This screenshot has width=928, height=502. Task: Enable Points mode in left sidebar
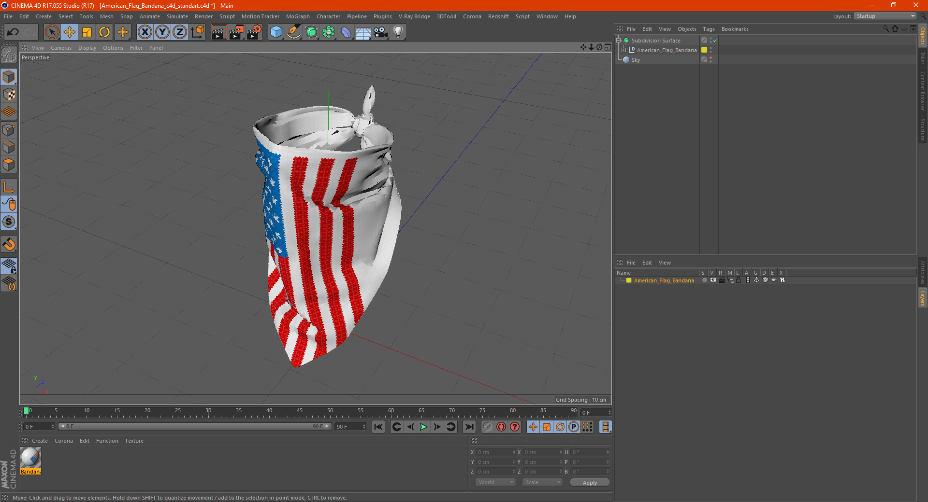(9, 130)
